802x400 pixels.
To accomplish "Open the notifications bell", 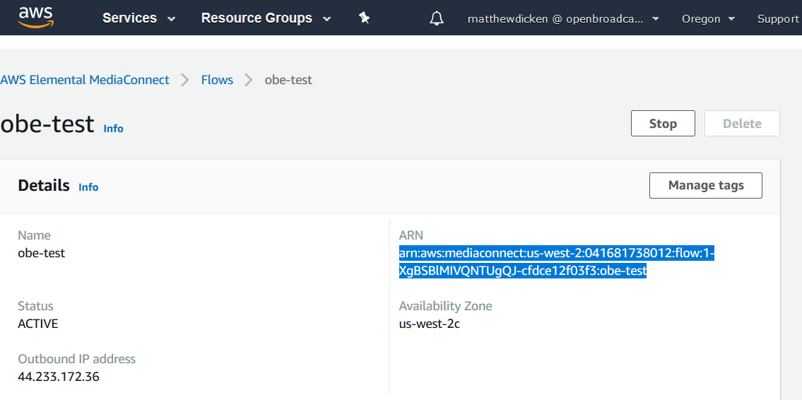I will click(x=436, y=18).
